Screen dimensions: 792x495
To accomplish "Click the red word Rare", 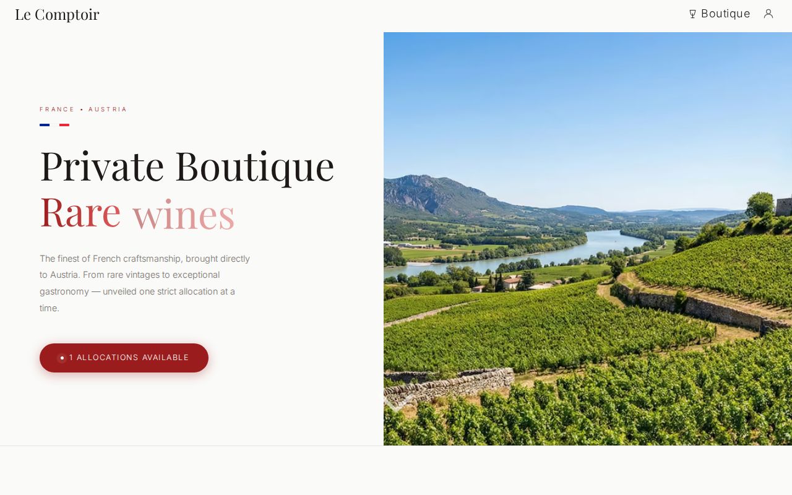I will (80, 212).
